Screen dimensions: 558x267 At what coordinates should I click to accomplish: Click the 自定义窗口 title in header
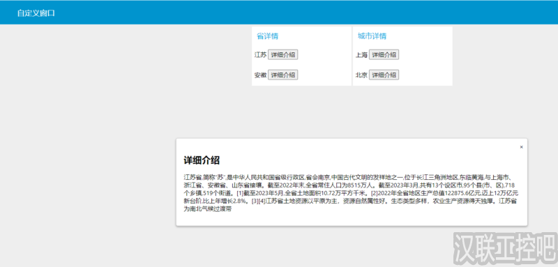click(x=36, y=13)
